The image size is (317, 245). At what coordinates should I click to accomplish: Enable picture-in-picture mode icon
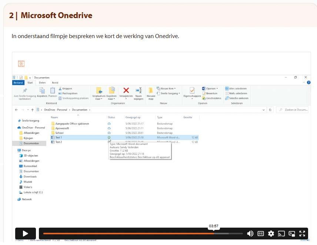point(292,234)
